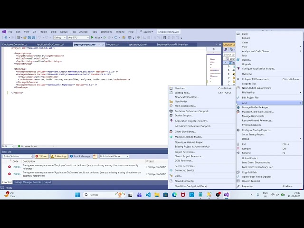Screen dimensions: 304x228
Task: Start debugging with green https play button
Action: click(92, 38)
